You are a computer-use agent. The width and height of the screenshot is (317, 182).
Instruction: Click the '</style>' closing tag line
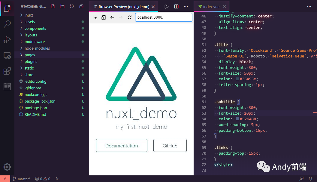click(x=223, y=165)
